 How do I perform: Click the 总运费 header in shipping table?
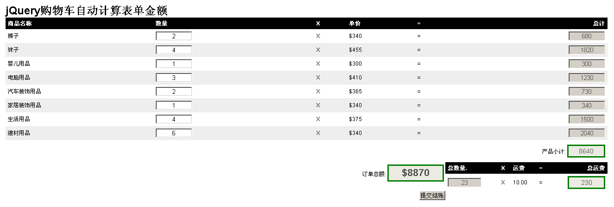click(x=596, y=168)
